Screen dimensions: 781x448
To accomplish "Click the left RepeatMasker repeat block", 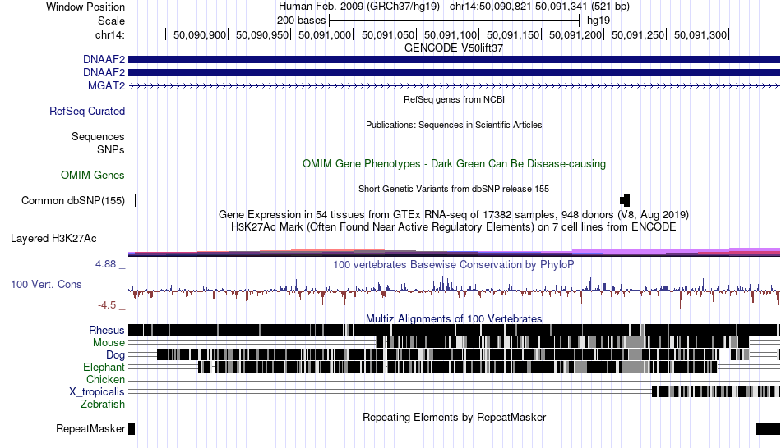I will (x=132, y=428).
